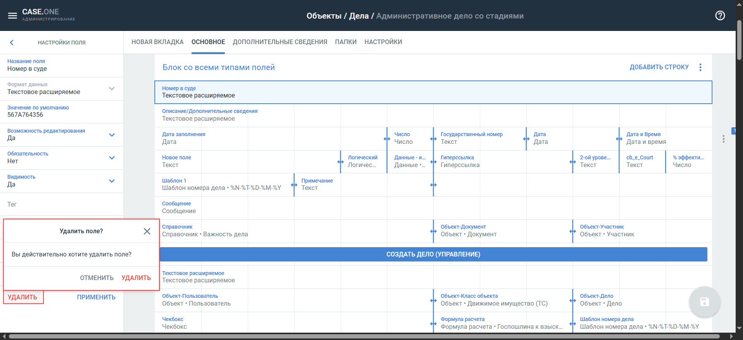Switch to the Папки tab

tap(346, 42)
